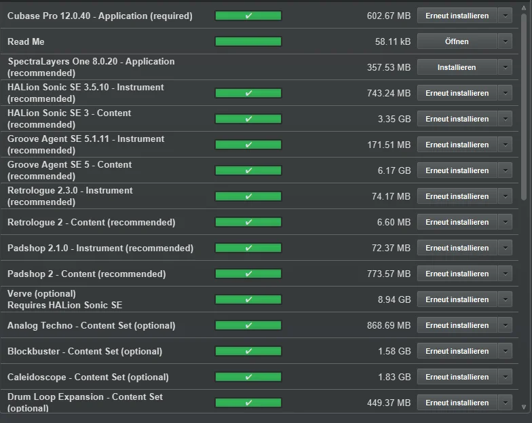Click the '3.35 GB' size value

[x=394, y=119]
